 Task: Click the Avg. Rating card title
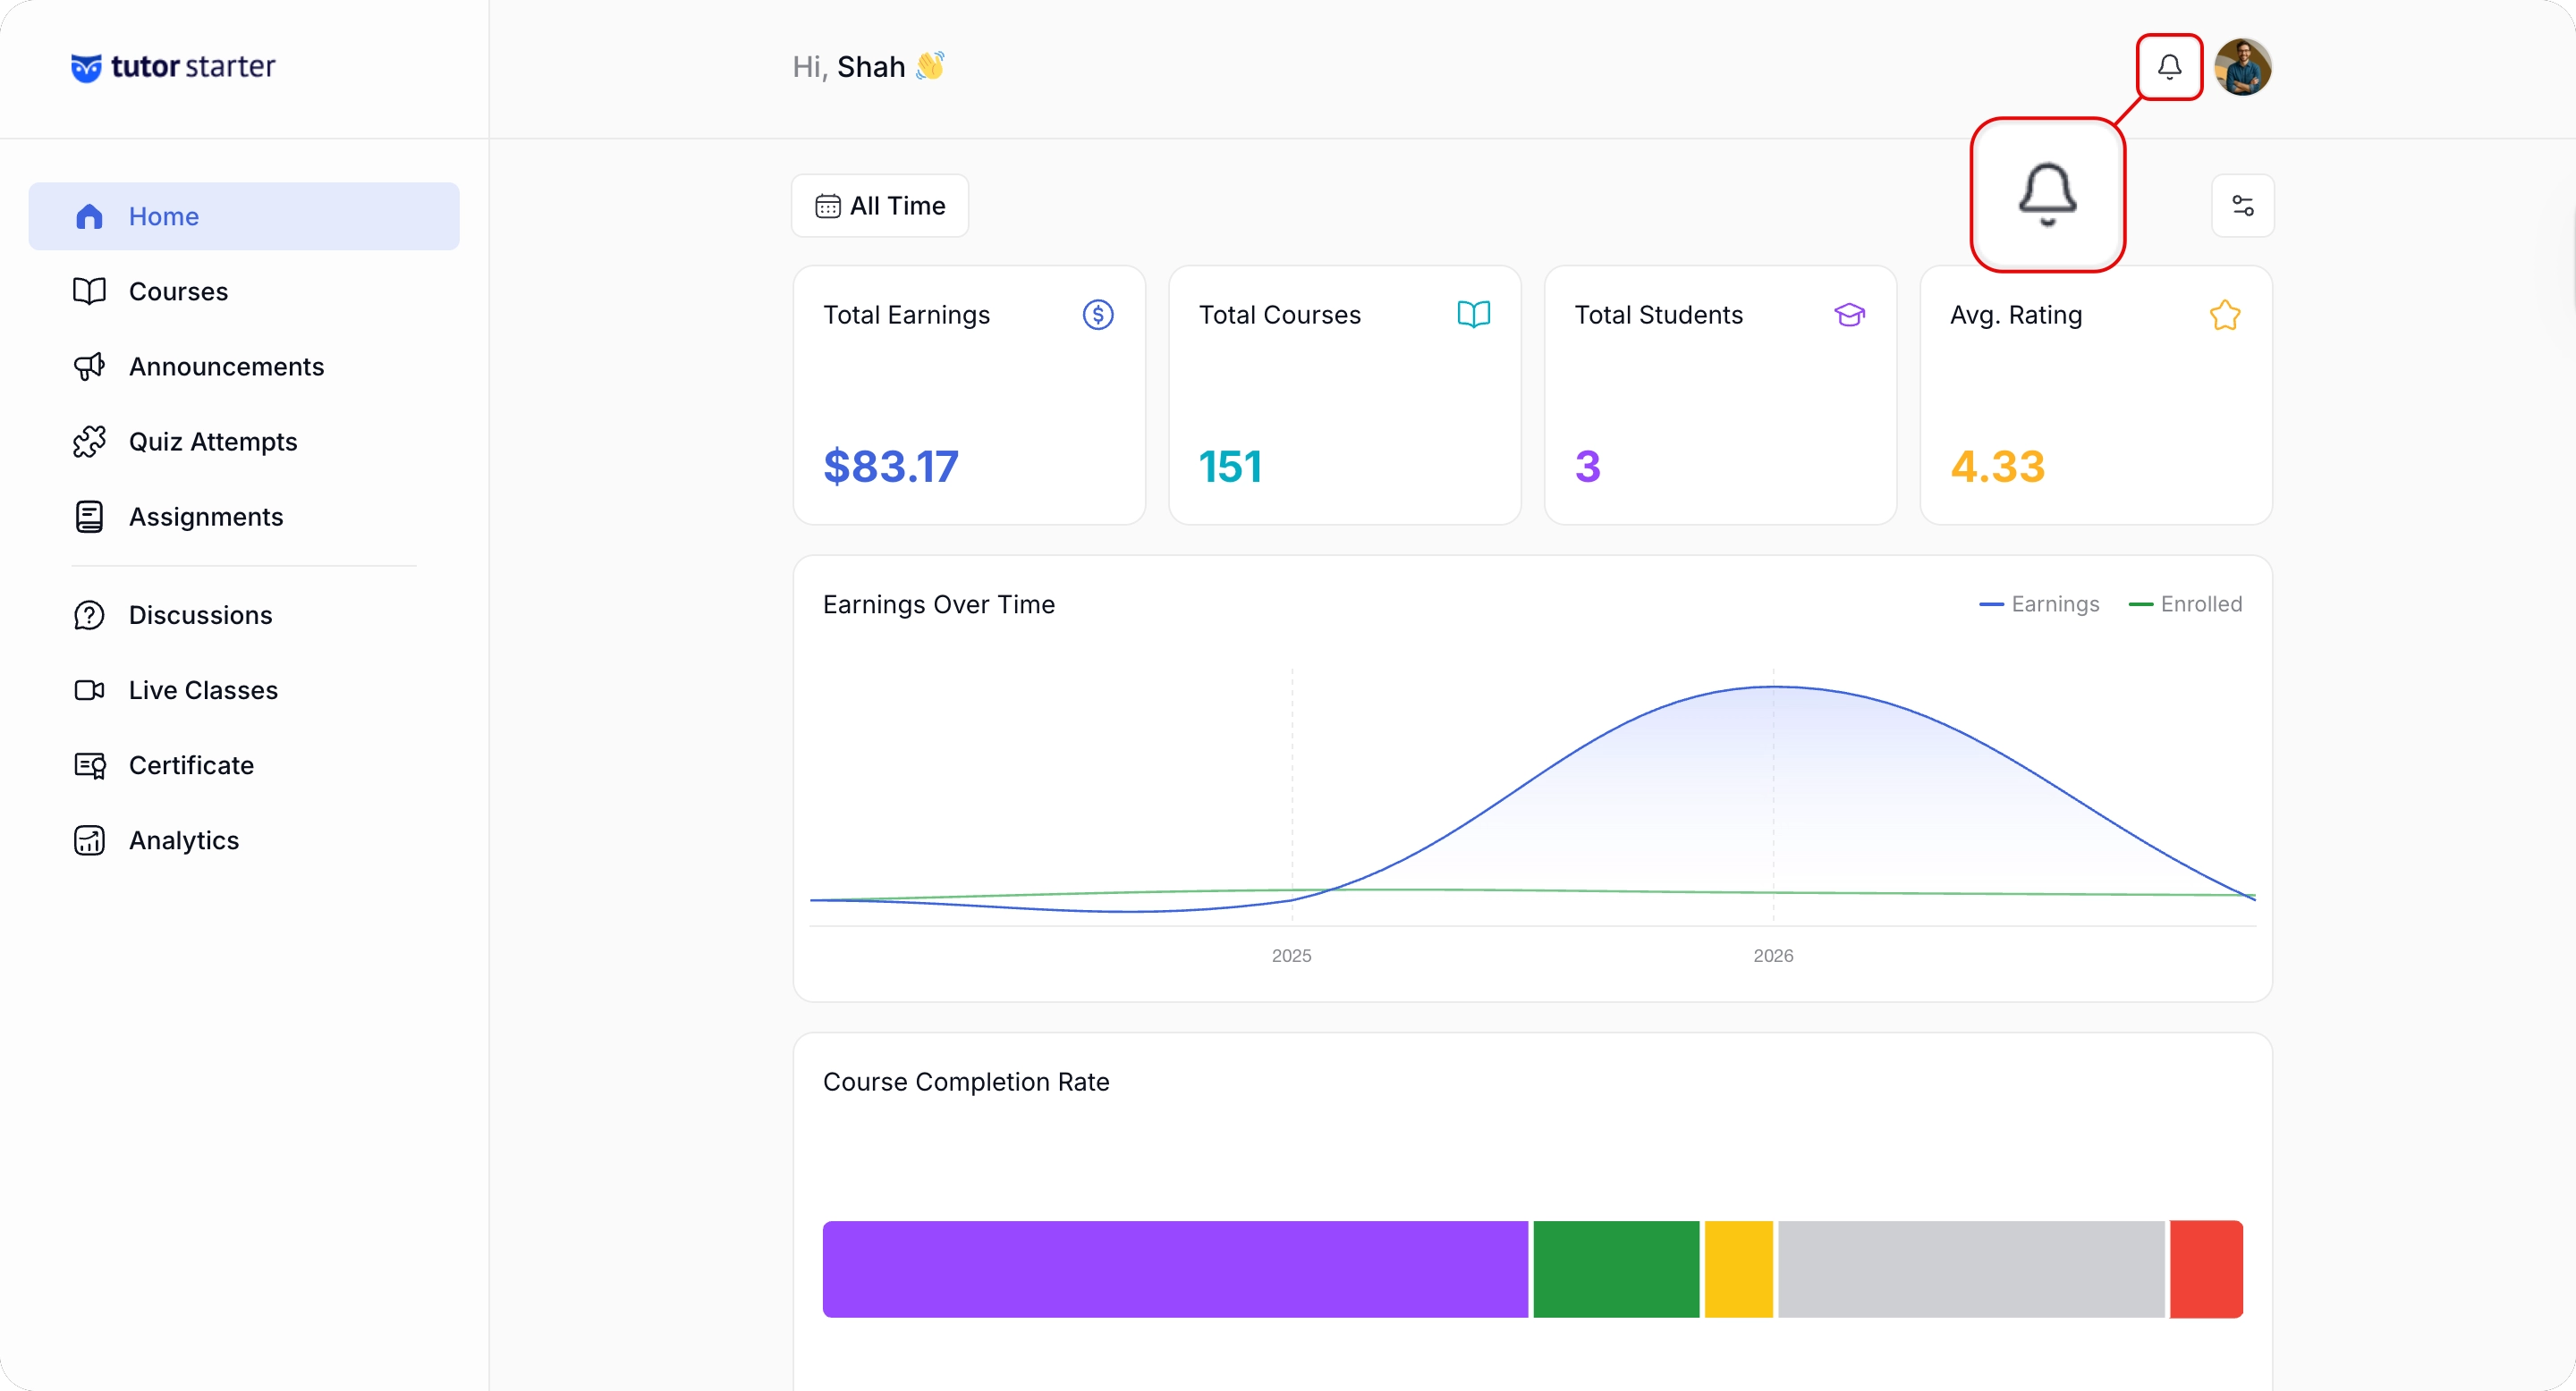[2015, 315]
